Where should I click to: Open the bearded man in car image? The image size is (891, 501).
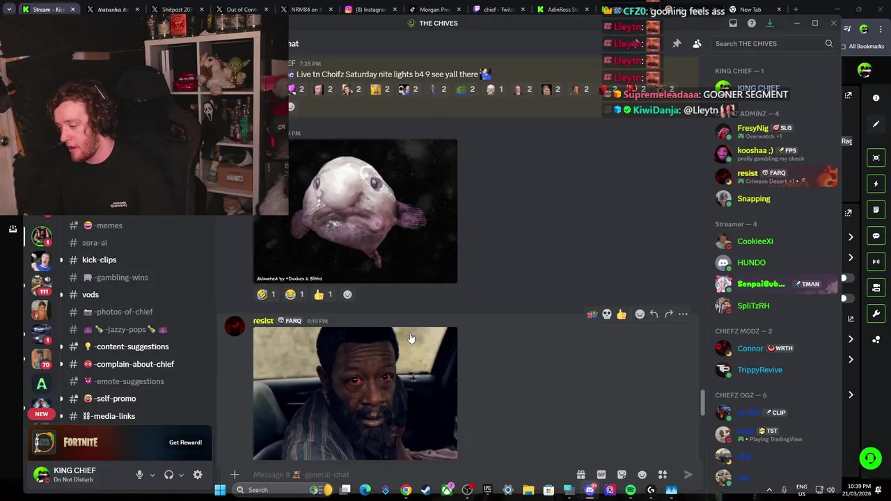click(355, 393)
